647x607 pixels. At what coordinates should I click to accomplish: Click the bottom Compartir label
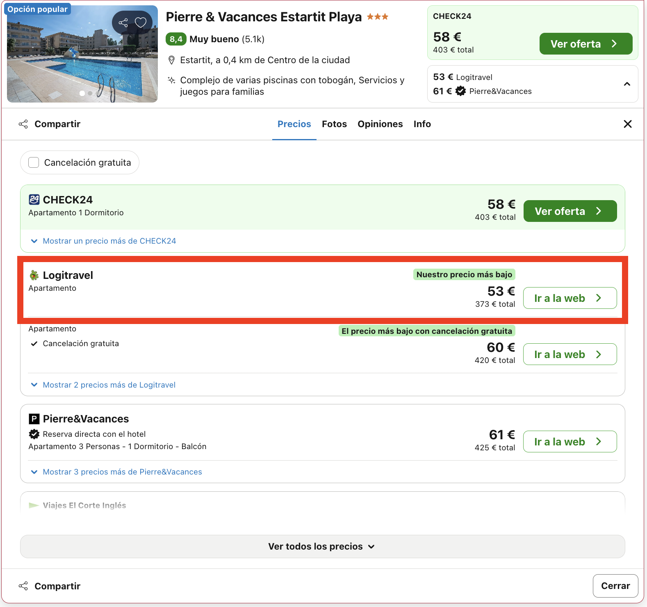pyautogui.click(x=57, y=586)
